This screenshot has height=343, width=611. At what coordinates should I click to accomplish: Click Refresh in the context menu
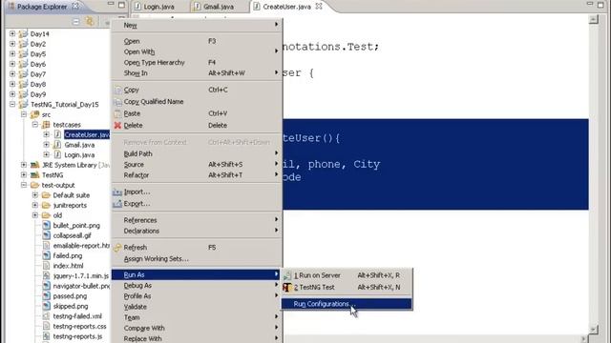click(x=197, y=248)
